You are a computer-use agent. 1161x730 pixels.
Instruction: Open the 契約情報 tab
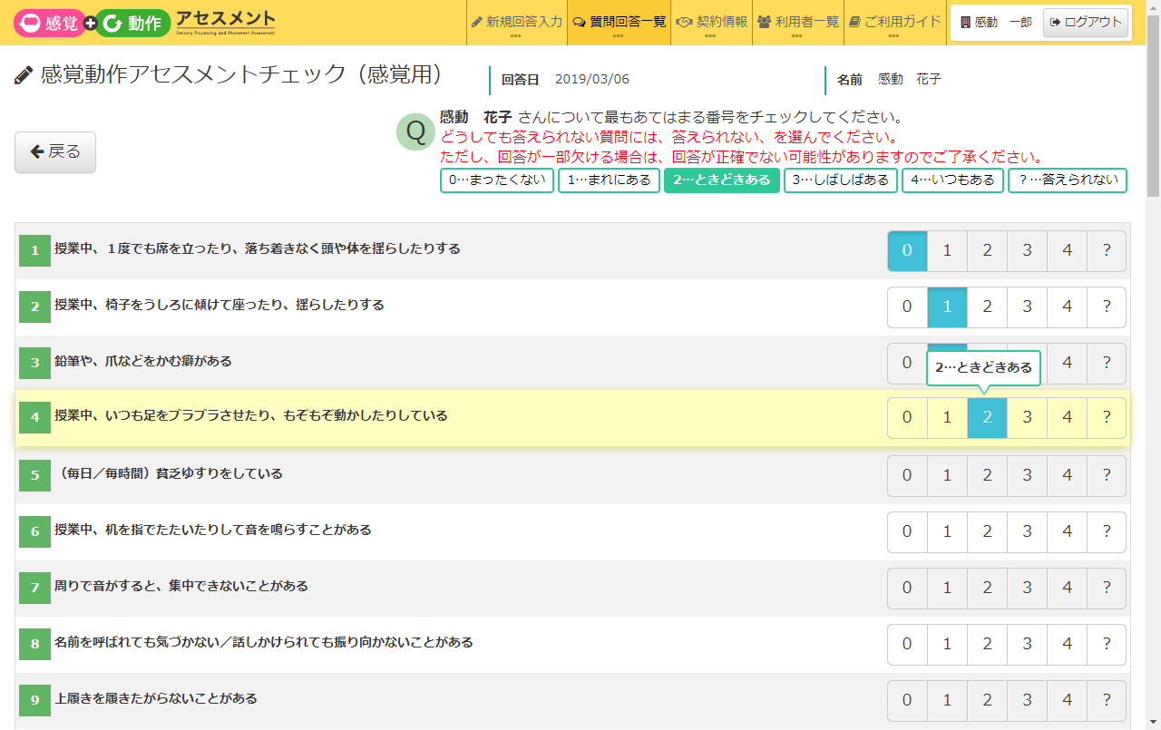point(711,23)
